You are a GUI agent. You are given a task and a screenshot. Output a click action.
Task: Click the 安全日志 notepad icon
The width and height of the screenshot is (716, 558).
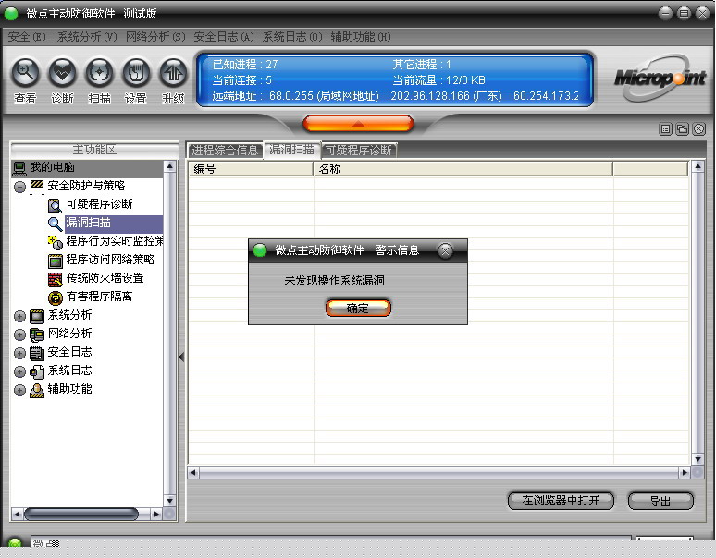pyautogui.click(x=37, y=353)
